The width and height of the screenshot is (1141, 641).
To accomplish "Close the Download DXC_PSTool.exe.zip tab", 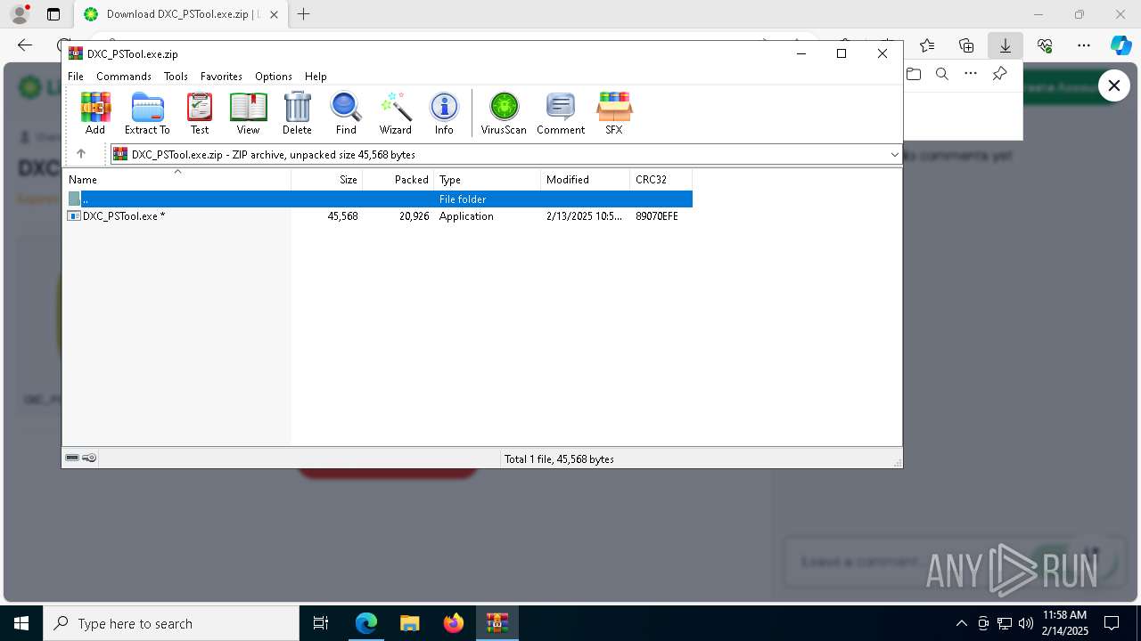I will click(274, 14).
